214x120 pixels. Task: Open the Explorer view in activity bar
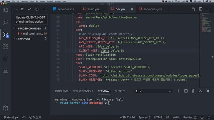coord(5,10)
